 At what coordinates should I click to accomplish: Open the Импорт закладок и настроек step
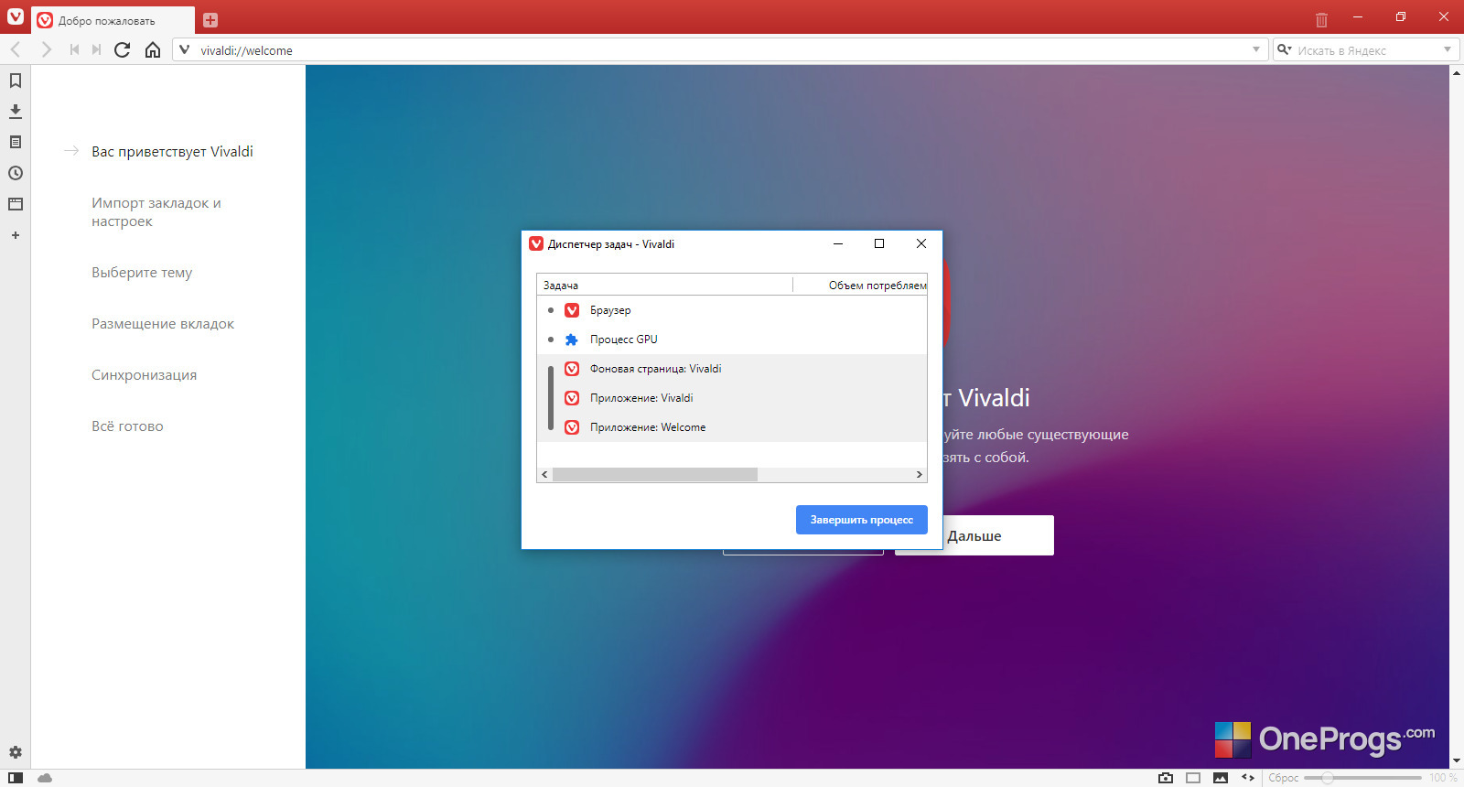pyautogui.click(x=156, y=212)
